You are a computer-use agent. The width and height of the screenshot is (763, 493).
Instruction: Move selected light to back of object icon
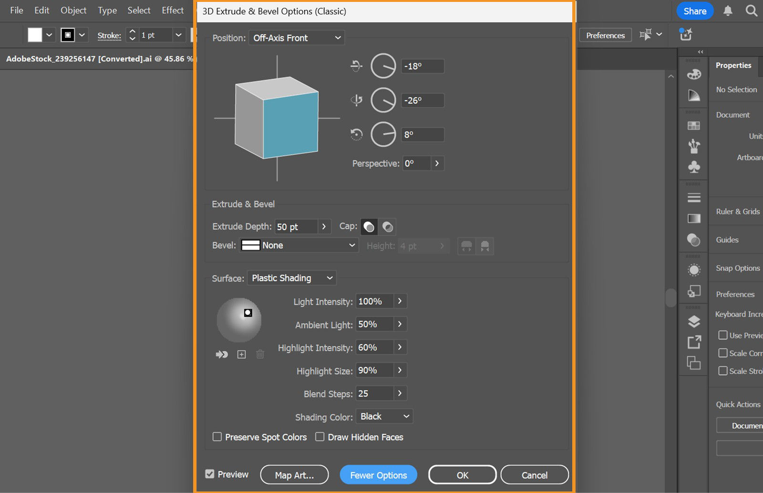[222, 354]
